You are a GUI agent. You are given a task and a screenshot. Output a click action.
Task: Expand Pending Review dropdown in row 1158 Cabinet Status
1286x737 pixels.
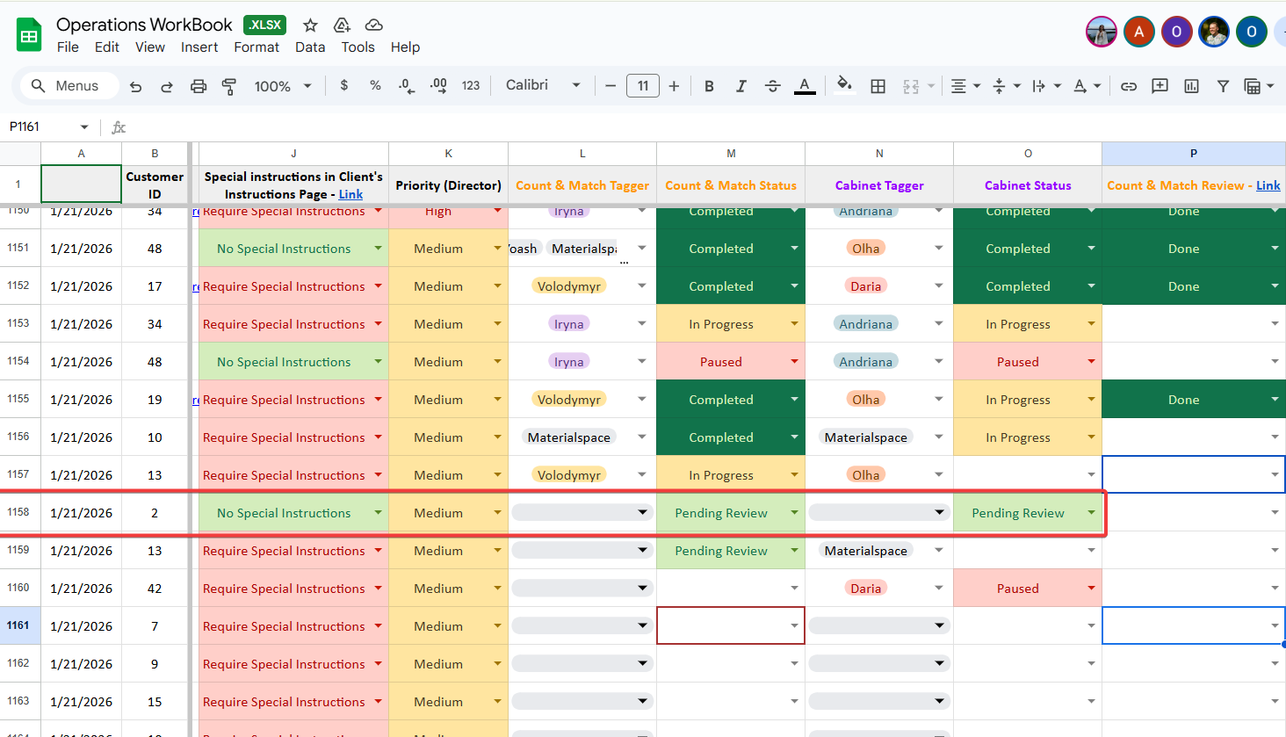click(x=1091, y=513)
